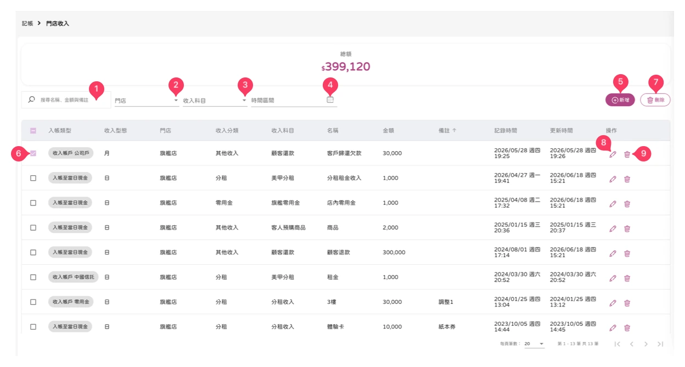Click the 收入帳戶 中國信託 tag
Image resolution: width=685 pixels, height=367 pixels.
click(x=73, y=277)
